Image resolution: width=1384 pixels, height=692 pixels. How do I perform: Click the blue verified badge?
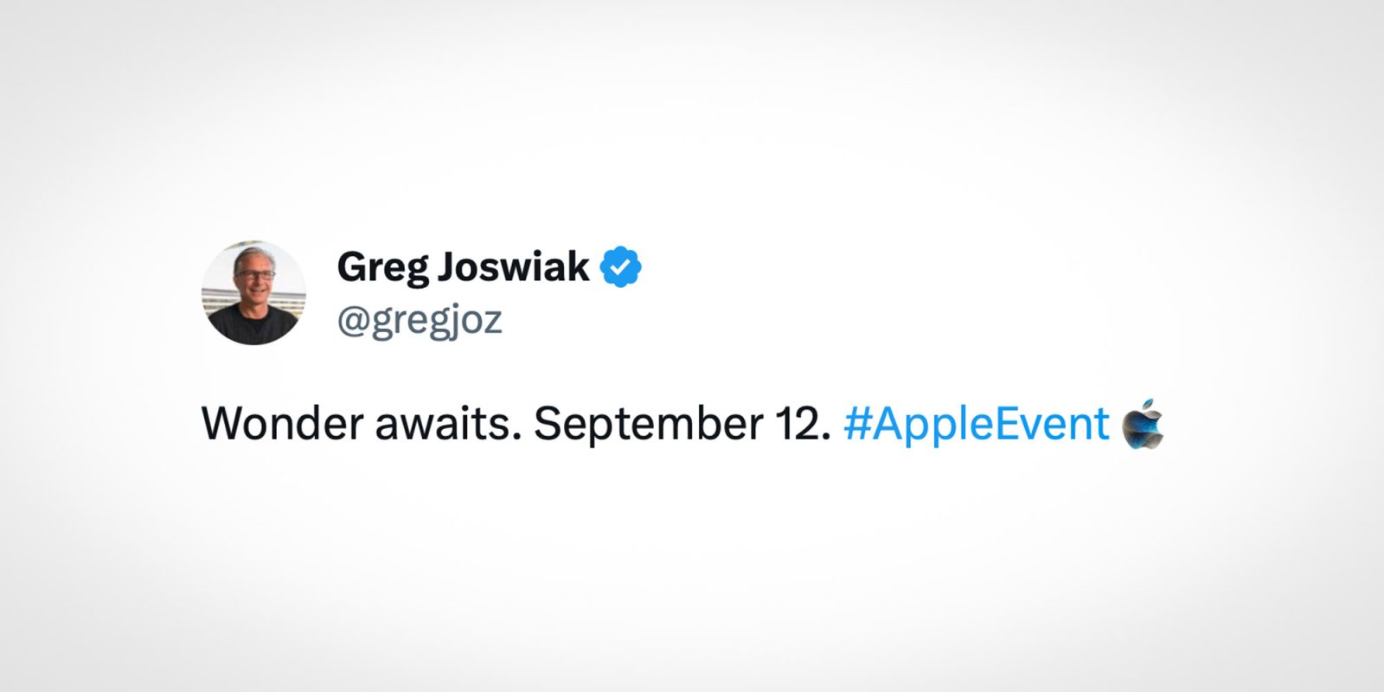coord(620,267)
